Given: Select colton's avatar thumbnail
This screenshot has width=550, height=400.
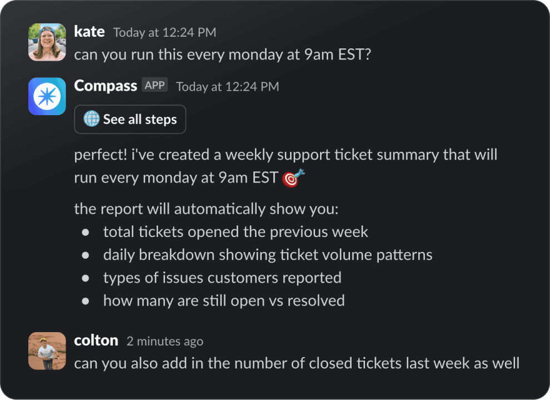Looking at the screenshot, I should point(47,350).
